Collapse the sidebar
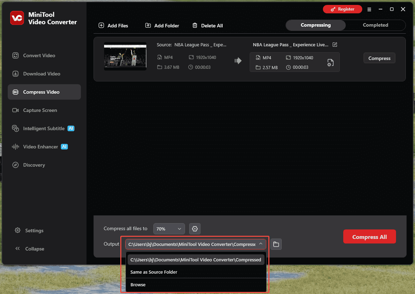415x294 pixels. pyautogui.click(x=30, y=249)
